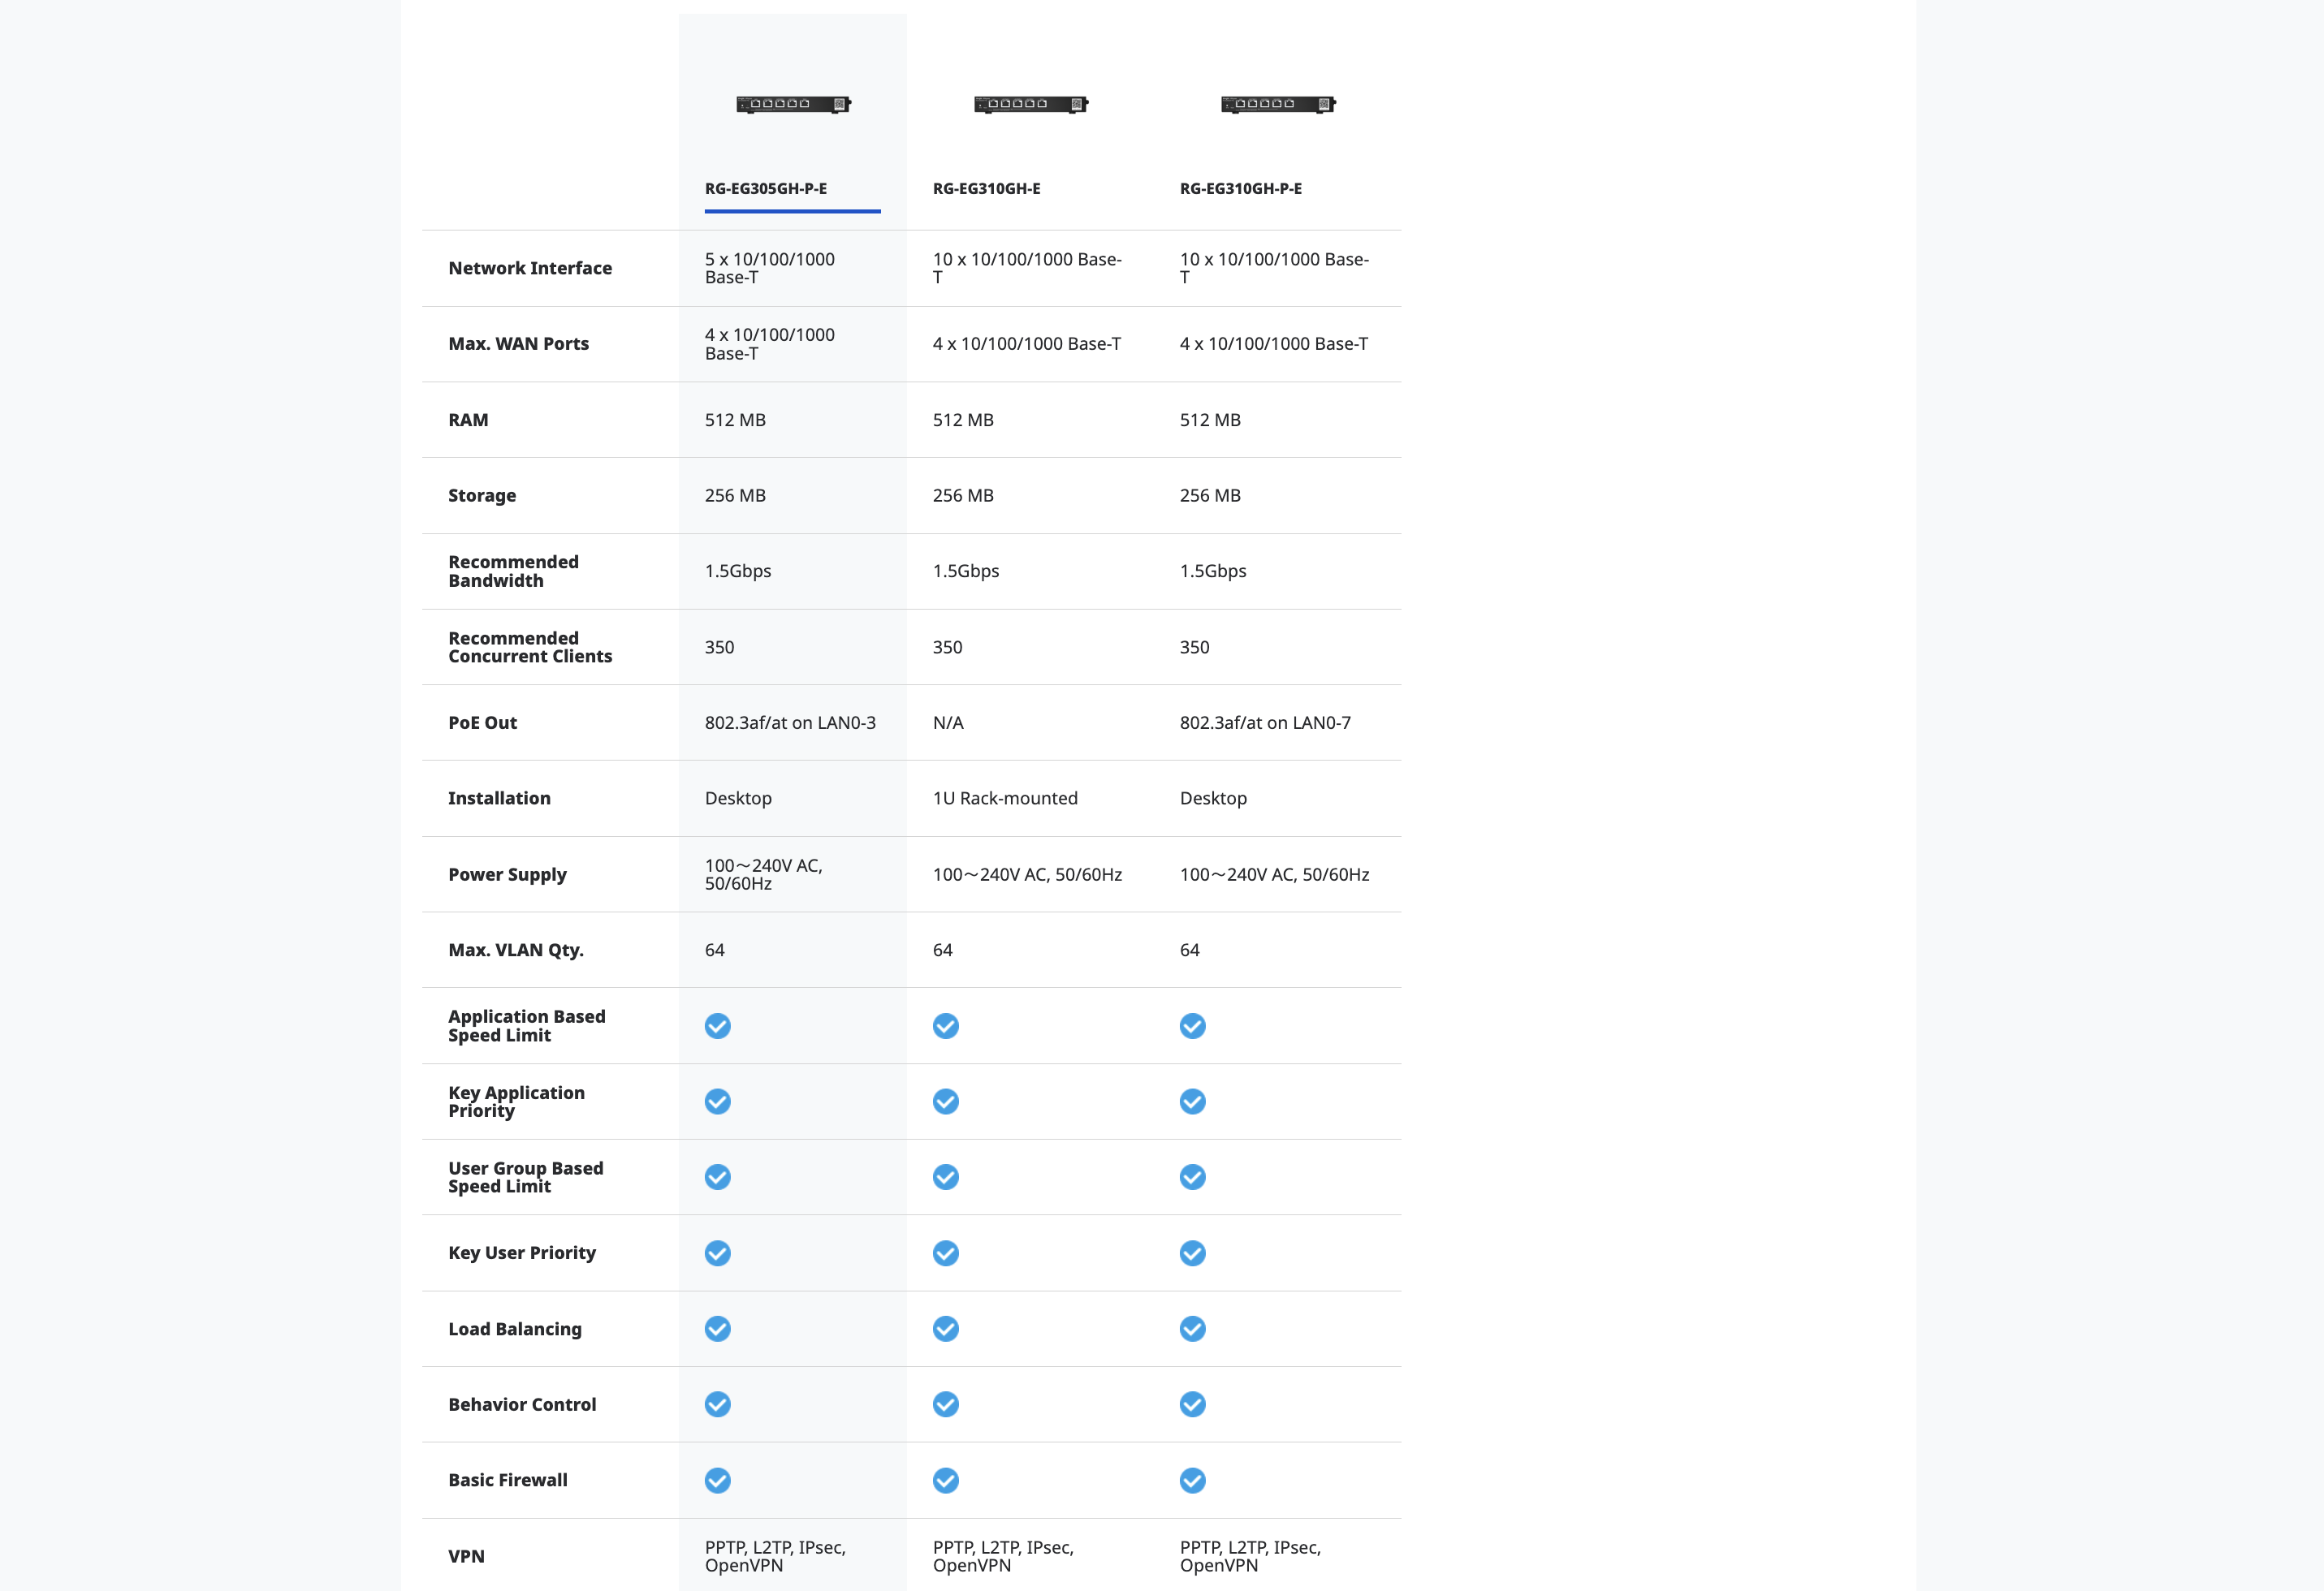Click the PoE Out row label
Viewport: 2324px width, 1591px height.
482,722
